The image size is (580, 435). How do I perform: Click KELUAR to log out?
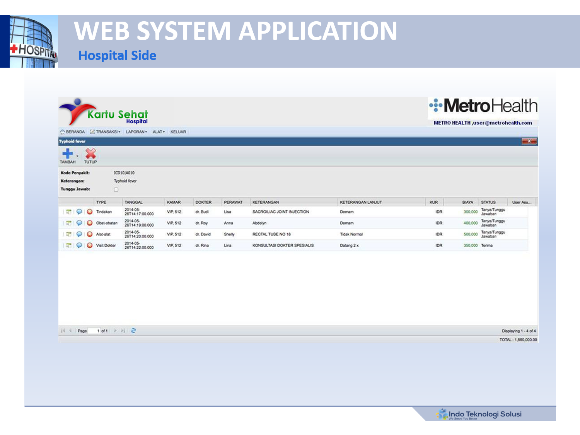coord(178,132)
